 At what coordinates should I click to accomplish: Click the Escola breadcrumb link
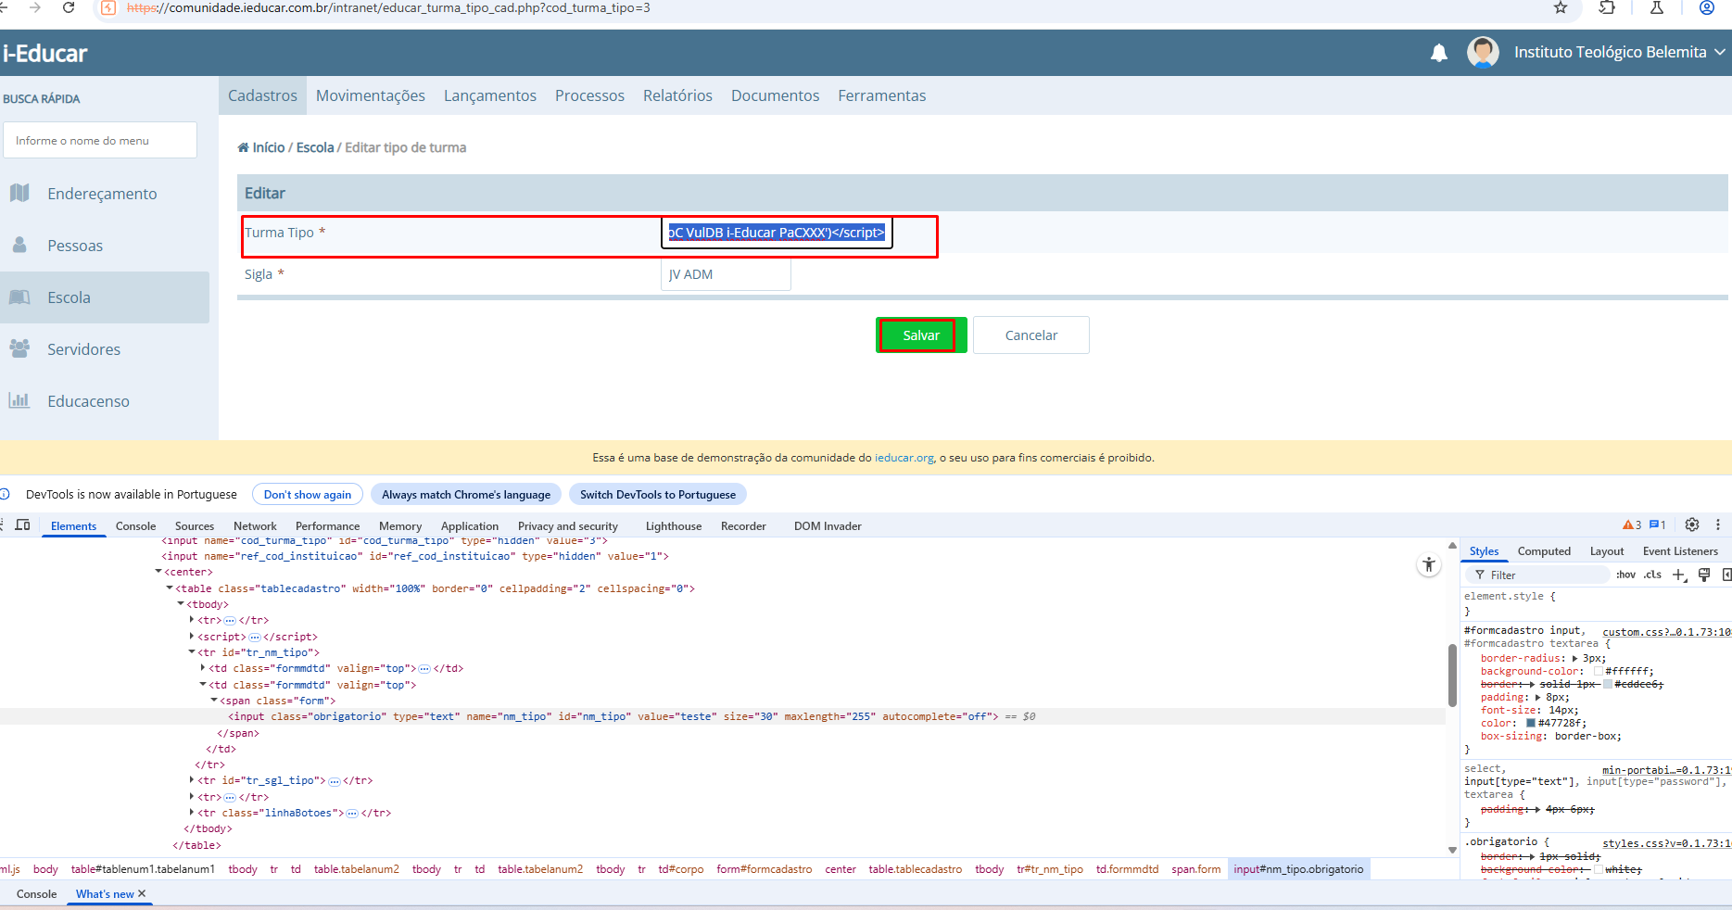315,147
